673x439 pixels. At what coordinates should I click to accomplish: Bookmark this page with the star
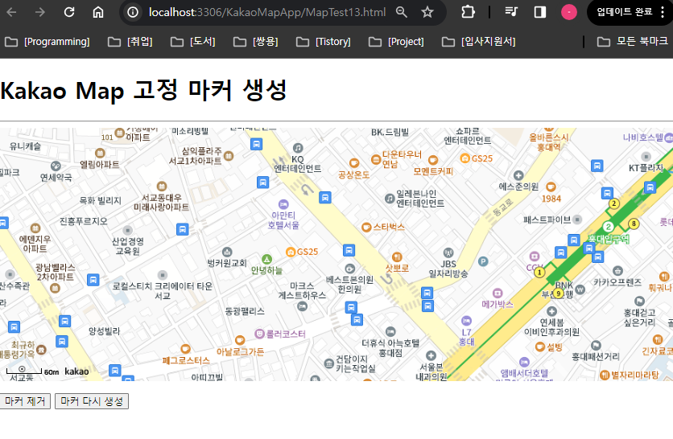click(x=427, y=12)
